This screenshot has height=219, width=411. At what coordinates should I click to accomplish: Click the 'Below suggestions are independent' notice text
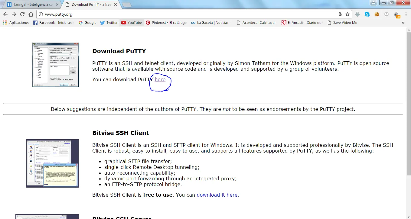point(203,109)
